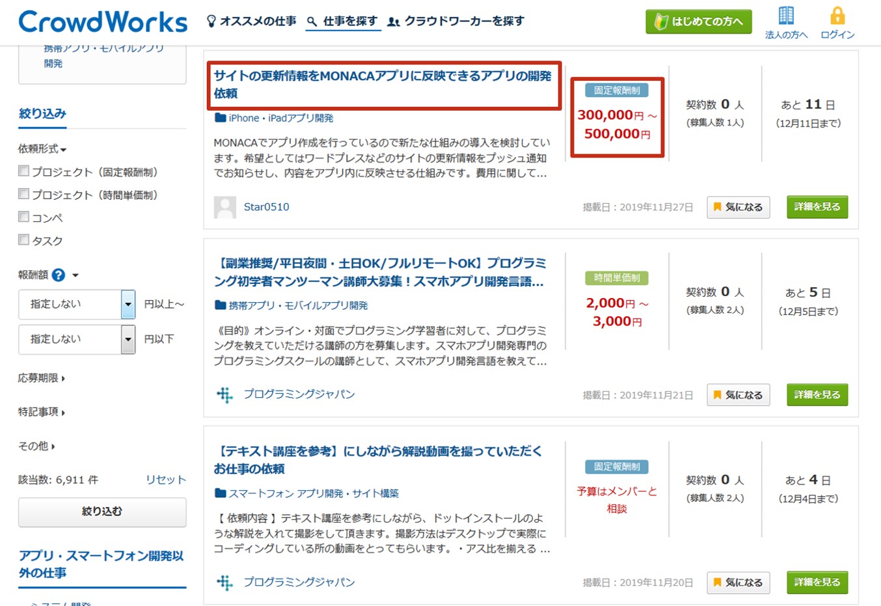
Task: Click the client logo icon on the 2019年11月21日 listing
Action: (x=225, y=394)
